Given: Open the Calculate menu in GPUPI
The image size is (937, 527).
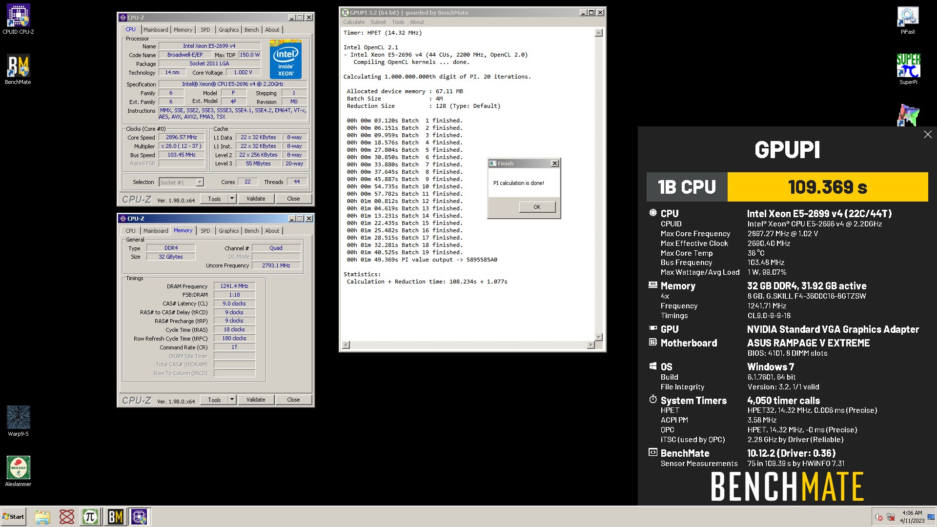Looking at the screenshot, I should [x=354, y=22].
